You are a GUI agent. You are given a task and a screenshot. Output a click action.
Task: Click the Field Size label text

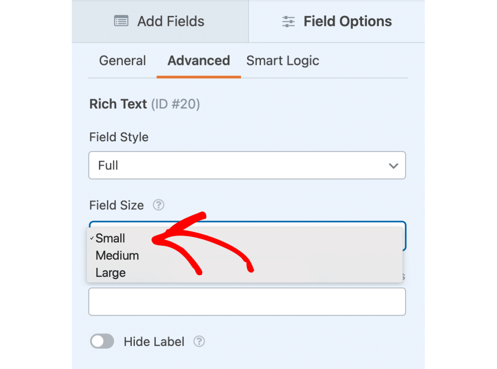[117, 205]
